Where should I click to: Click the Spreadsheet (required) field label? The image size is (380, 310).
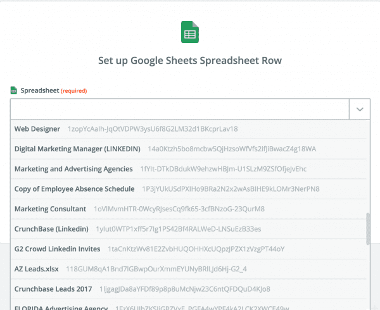tap(54, 90)
